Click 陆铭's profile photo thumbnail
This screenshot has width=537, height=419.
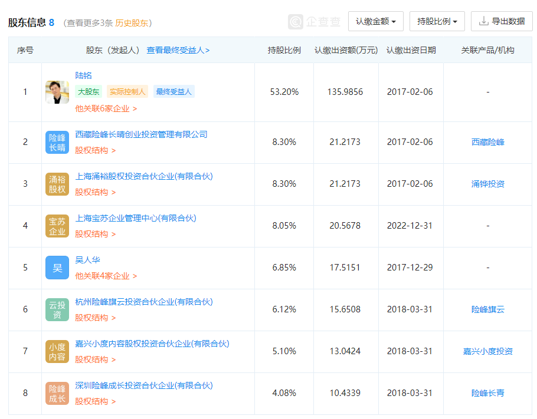pos(57,92)
